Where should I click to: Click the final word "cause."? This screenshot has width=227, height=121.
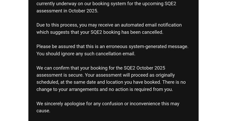coord(43,110)
